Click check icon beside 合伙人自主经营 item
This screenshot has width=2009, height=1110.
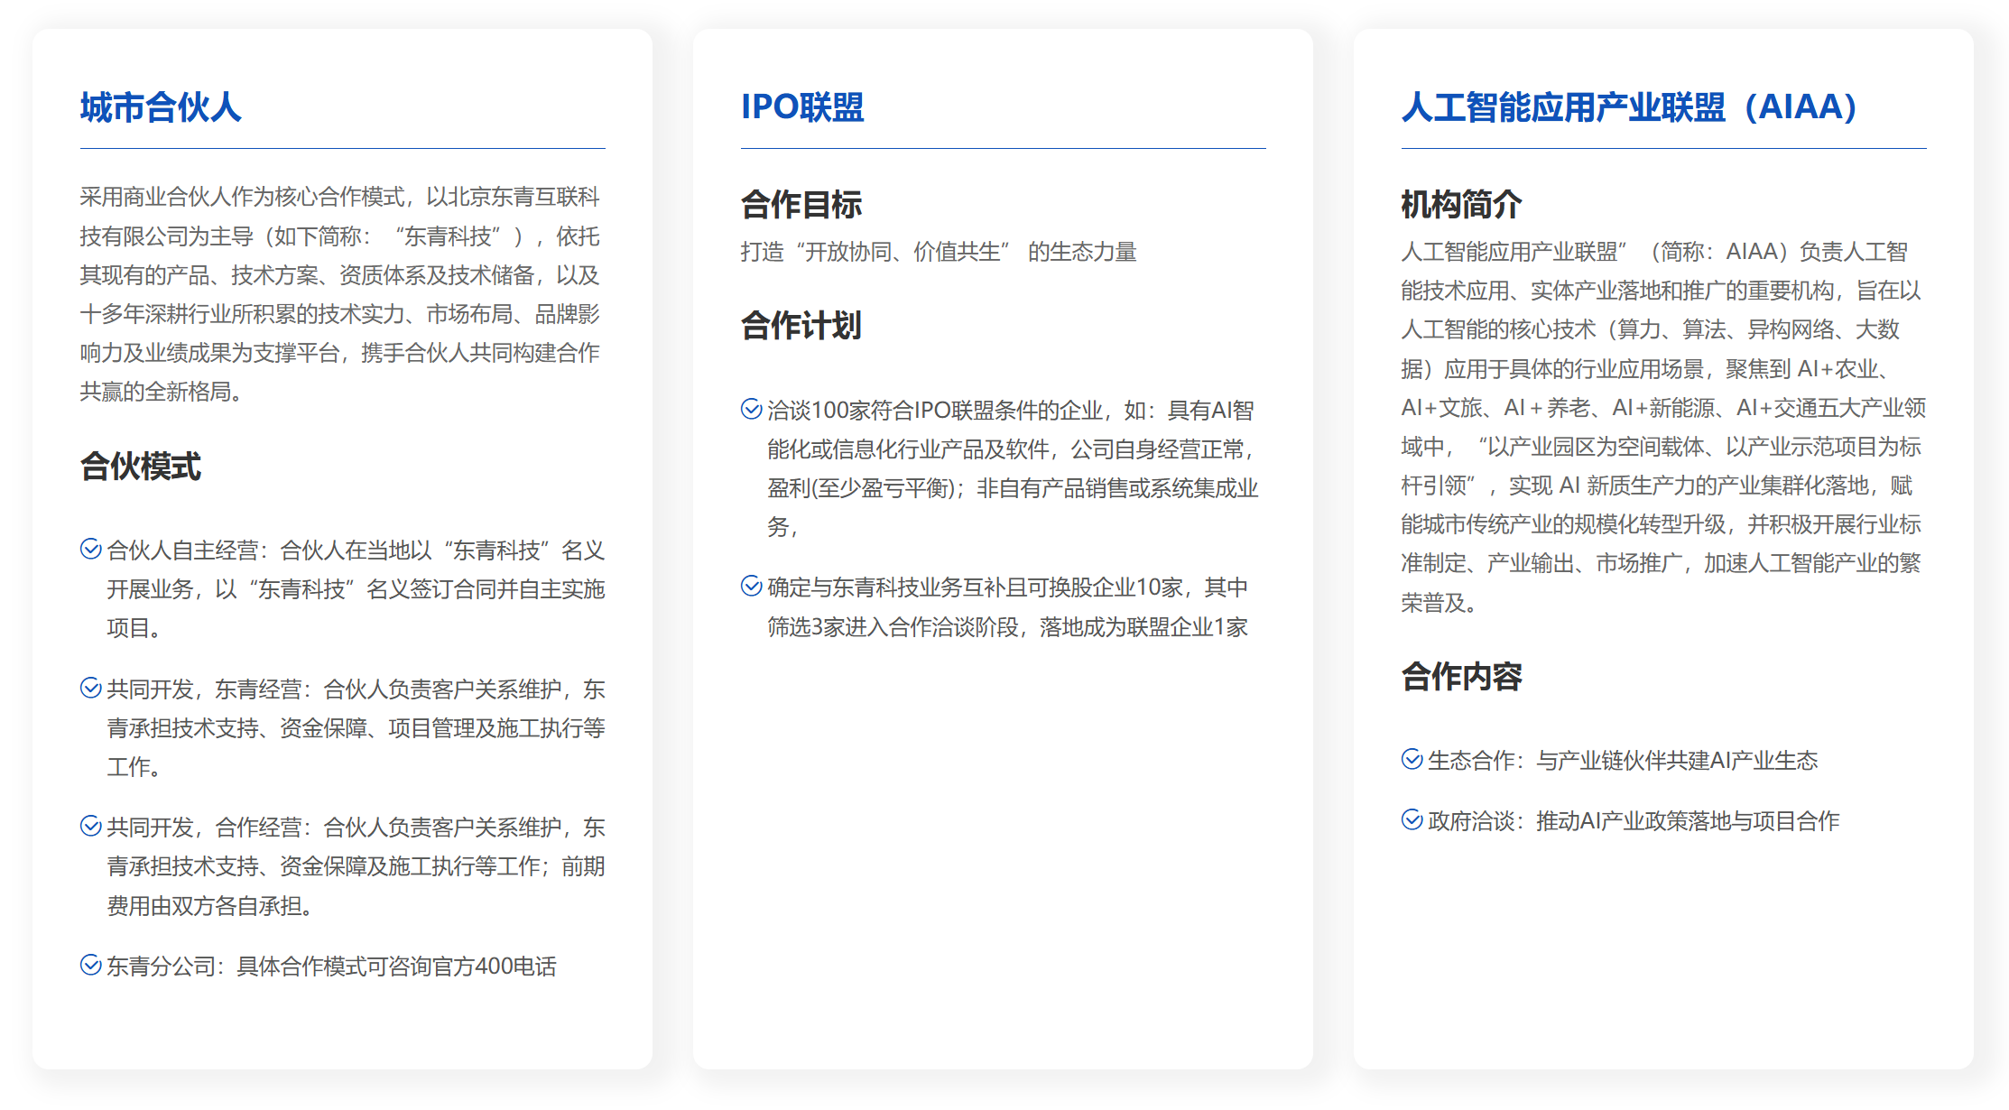(x=90, y=549)
